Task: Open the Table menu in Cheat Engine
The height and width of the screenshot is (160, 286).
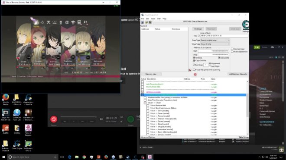Action: 153,19
